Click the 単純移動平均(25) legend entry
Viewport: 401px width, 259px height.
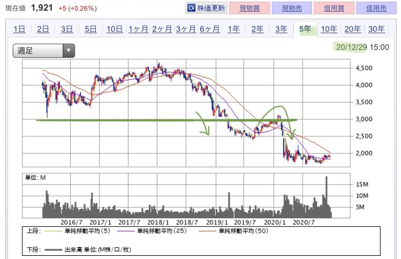point(152,231)
